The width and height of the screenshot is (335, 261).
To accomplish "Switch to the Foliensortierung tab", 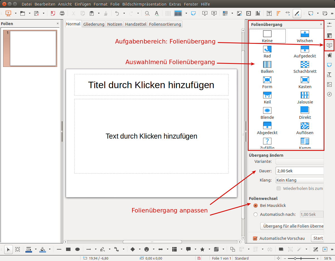I will point(165,24).
